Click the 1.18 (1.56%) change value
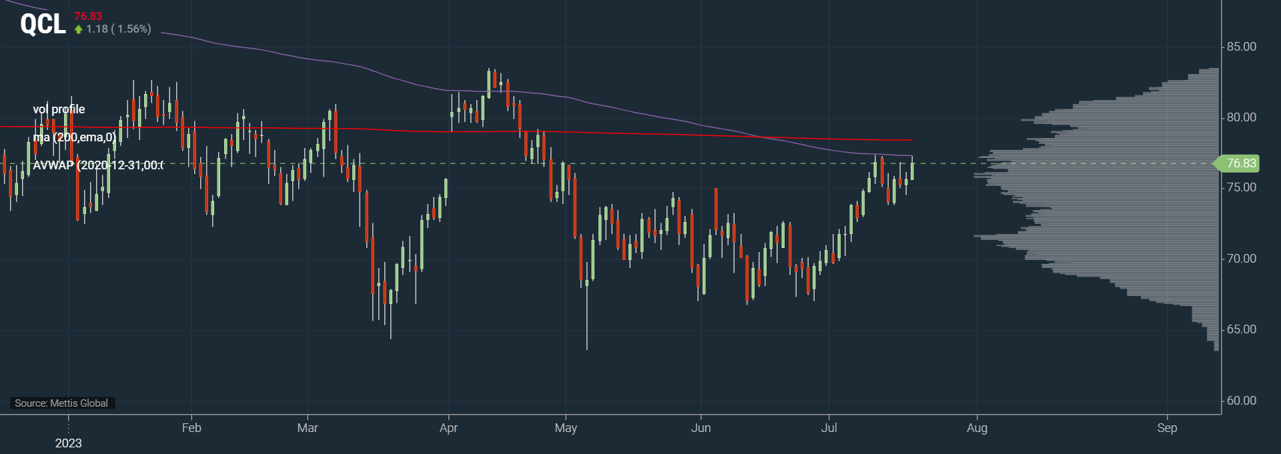Screen dimensions: 1281x454 119,29
